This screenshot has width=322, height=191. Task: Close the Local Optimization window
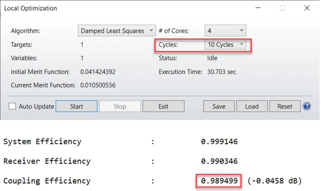[x=307, y=8]
